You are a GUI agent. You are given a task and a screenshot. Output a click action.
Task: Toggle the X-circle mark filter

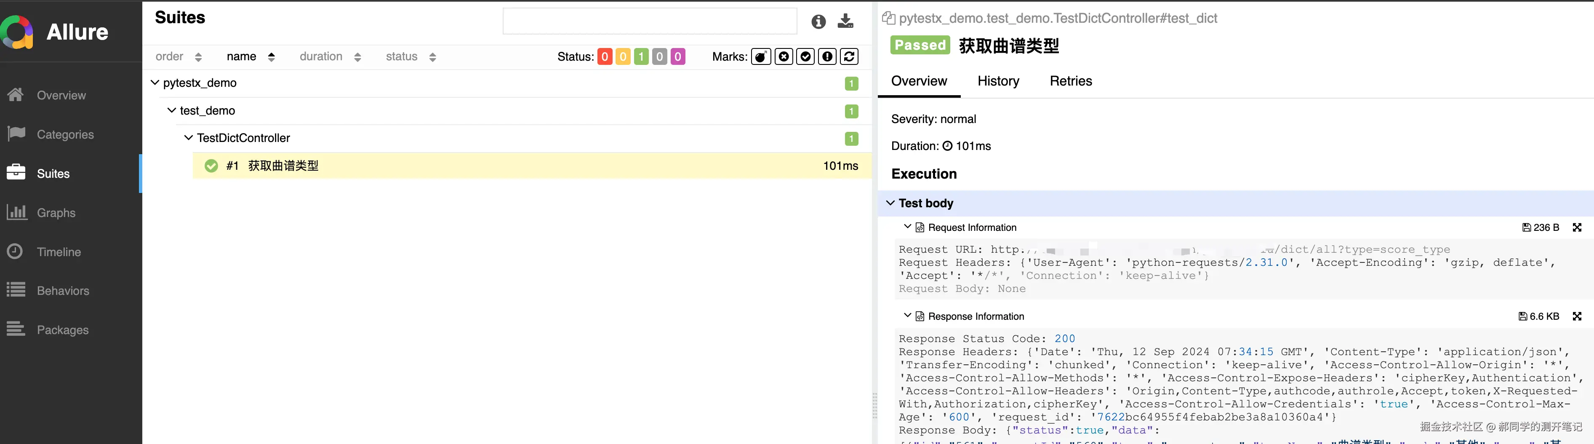tap(784, 57)
